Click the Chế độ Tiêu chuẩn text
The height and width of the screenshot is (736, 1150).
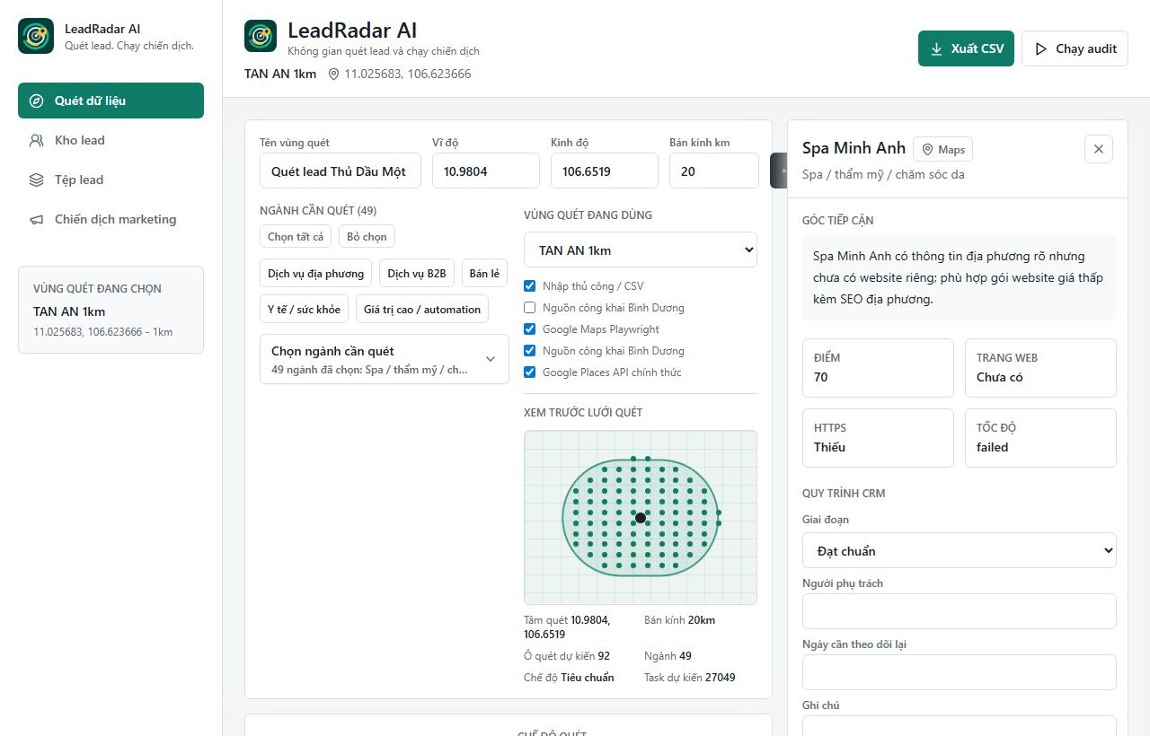coord(569,678)
